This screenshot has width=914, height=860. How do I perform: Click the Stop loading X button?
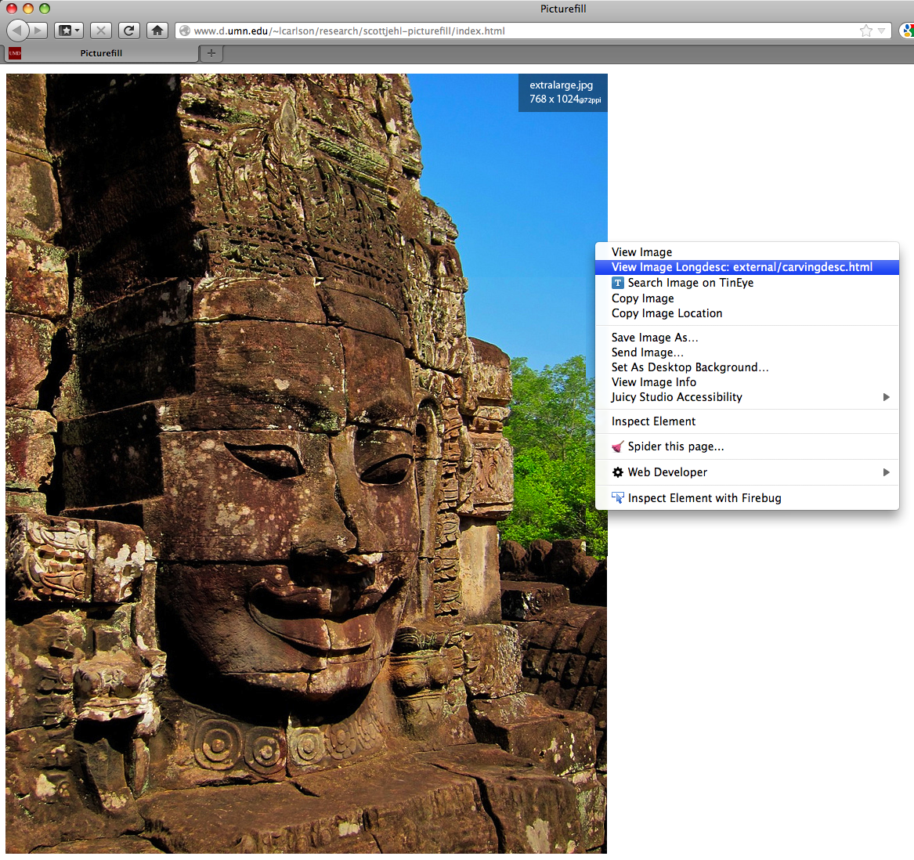point(100,31)
